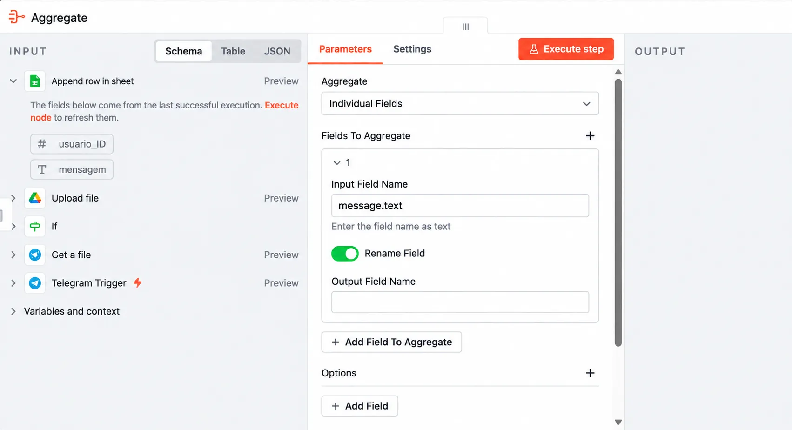The width and height of the screenshot is (792, 430).
Task: Toggle the Rename Field switch off
Action: [x=345, y=254]
